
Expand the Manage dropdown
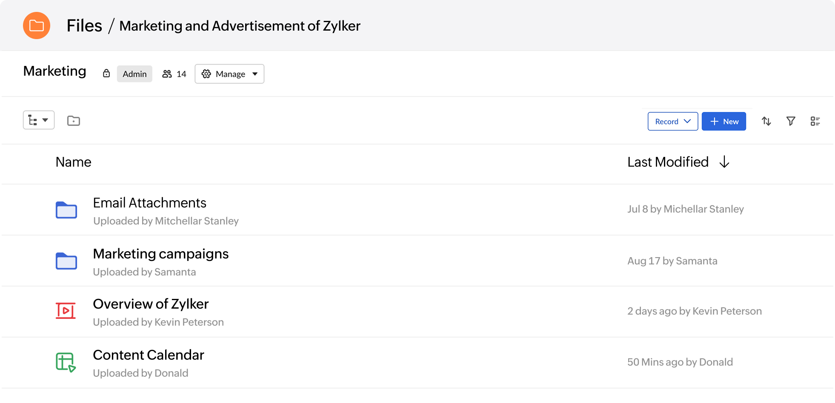coord(229,74)
